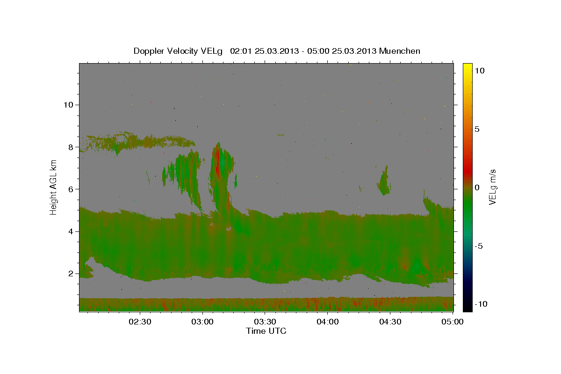Click the plot title 'Doppler Velocity VELg'
Viewport: 561px width, 374px height.
pos(179,51)
